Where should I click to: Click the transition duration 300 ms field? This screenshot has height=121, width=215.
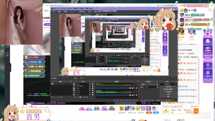150,87
